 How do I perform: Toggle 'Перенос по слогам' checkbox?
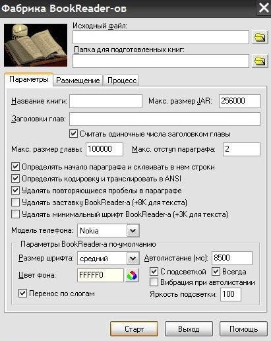[x=22, y=294]
